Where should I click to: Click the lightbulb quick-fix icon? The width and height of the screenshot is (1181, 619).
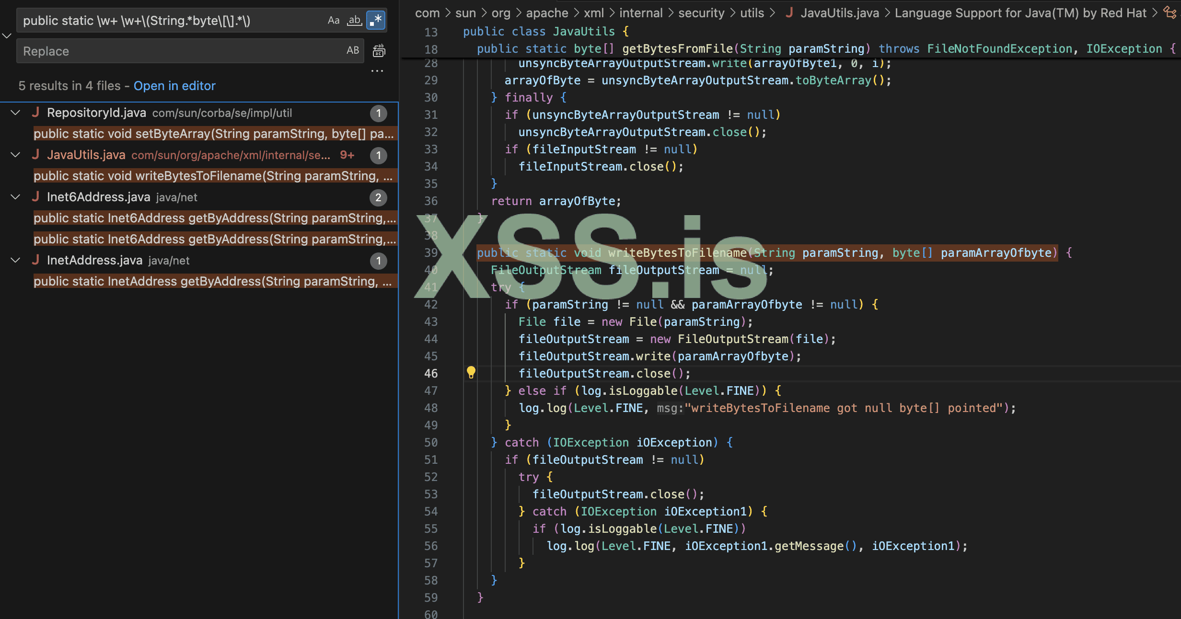tap(471, 372)
